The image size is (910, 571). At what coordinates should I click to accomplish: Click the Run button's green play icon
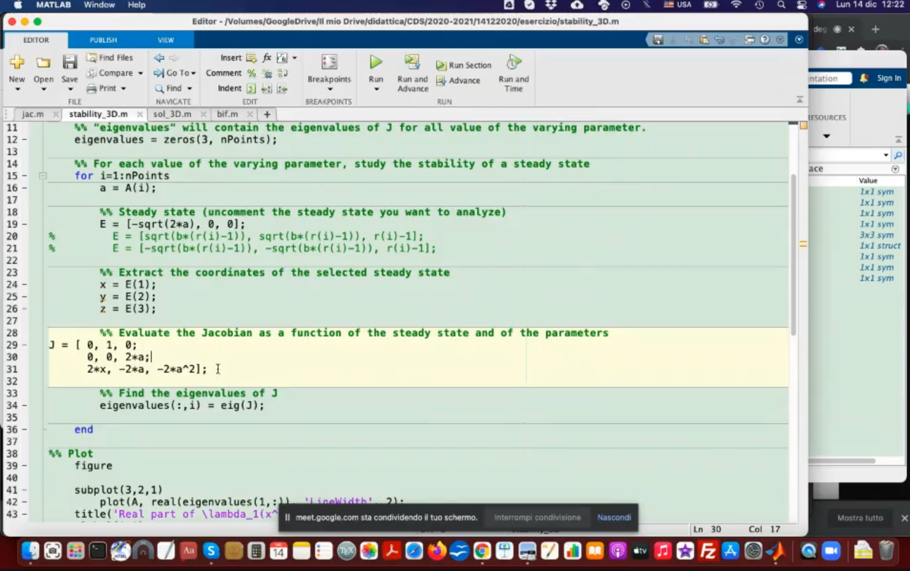375,62
